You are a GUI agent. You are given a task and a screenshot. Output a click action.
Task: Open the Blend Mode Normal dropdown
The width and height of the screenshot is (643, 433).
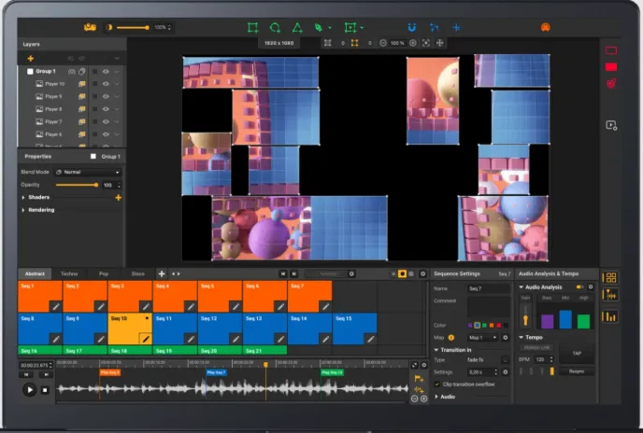(x=88, y=172)
